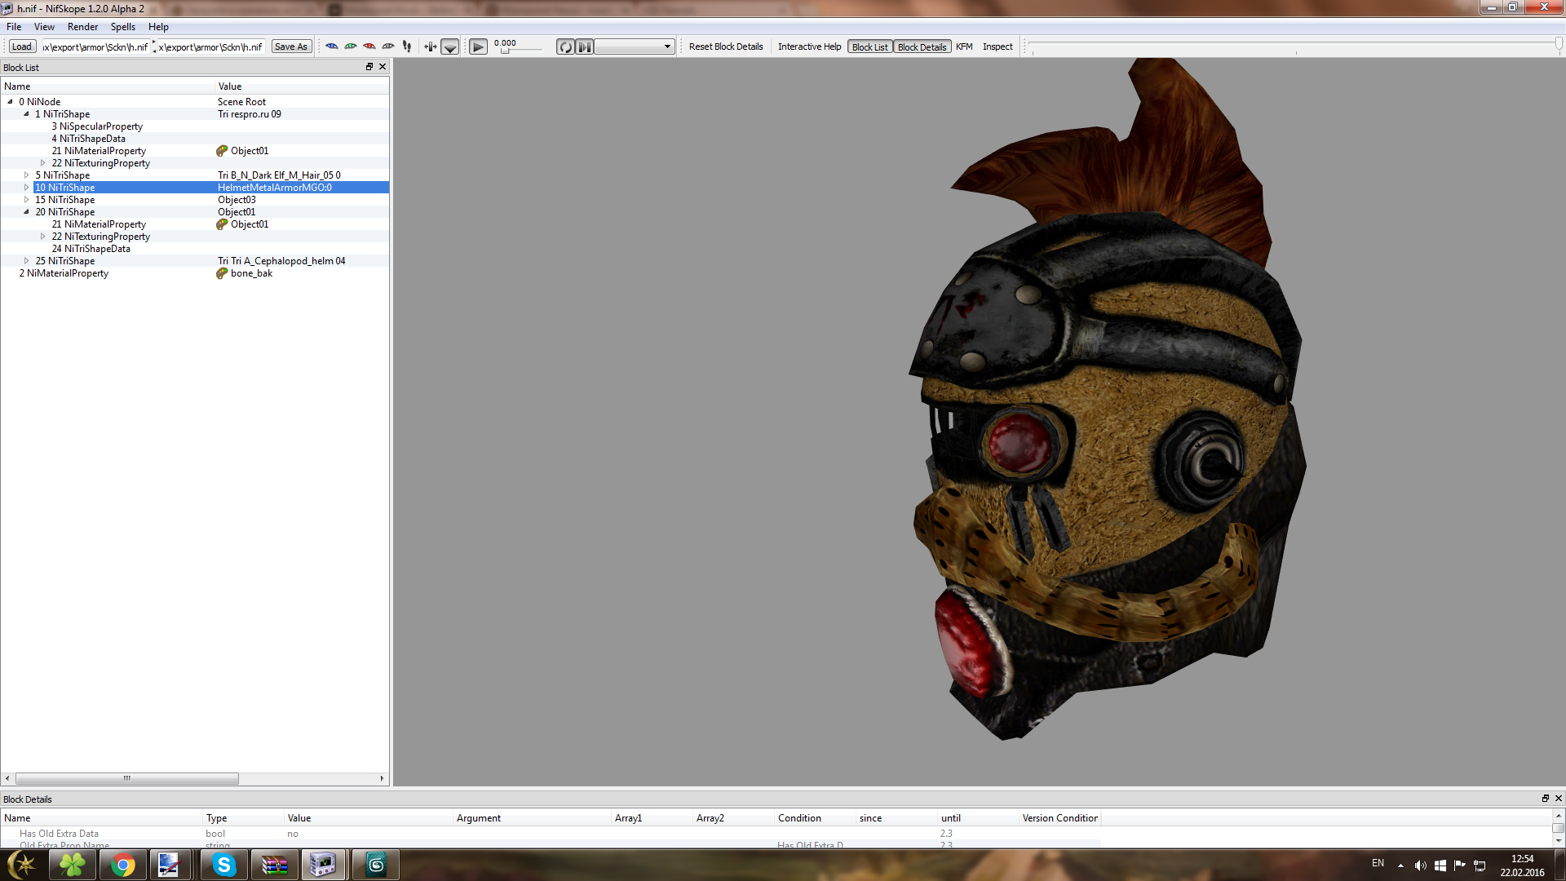Viewport: 1566px width, 881px height.
Task: Collapse the 0 NiNode tree root
Action: (10, 102)
